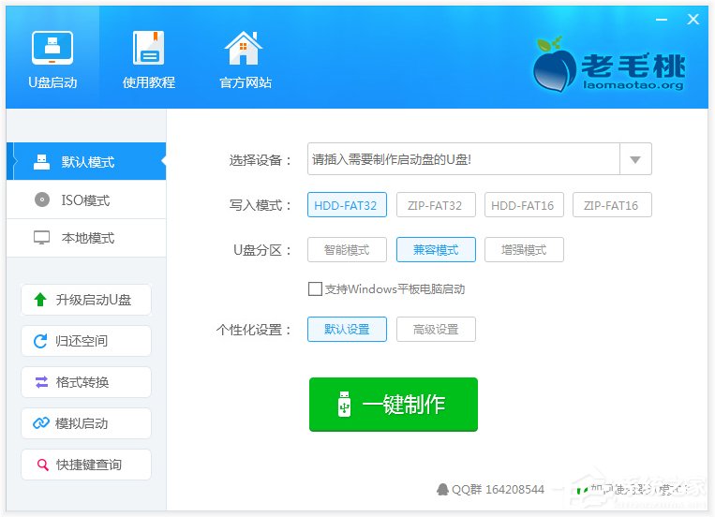
Task: Open 快捷键查询 shortcut lookup
Action: (x=85, y=465)
